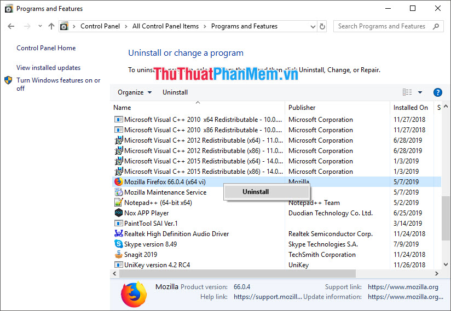Select Visual C++ 2015 (x86) installer icon
This screenshot has height=311, width=451.
click(x=119, y=172)
